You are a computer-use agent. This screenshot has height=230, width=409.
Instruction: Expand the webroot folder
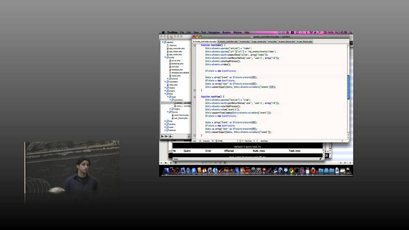(166, 130)
